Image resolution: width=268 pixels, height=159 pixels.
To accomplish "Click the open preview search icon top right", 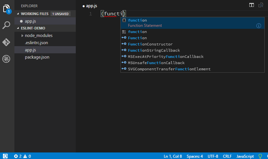I will 261,5.
